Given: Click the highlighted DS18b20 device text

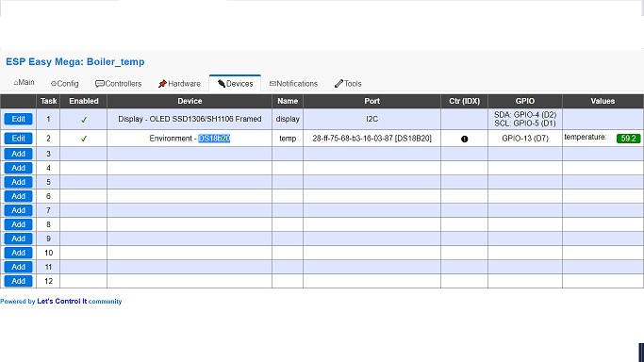Looking at the screenshot, I should click(x=214, y=139).
